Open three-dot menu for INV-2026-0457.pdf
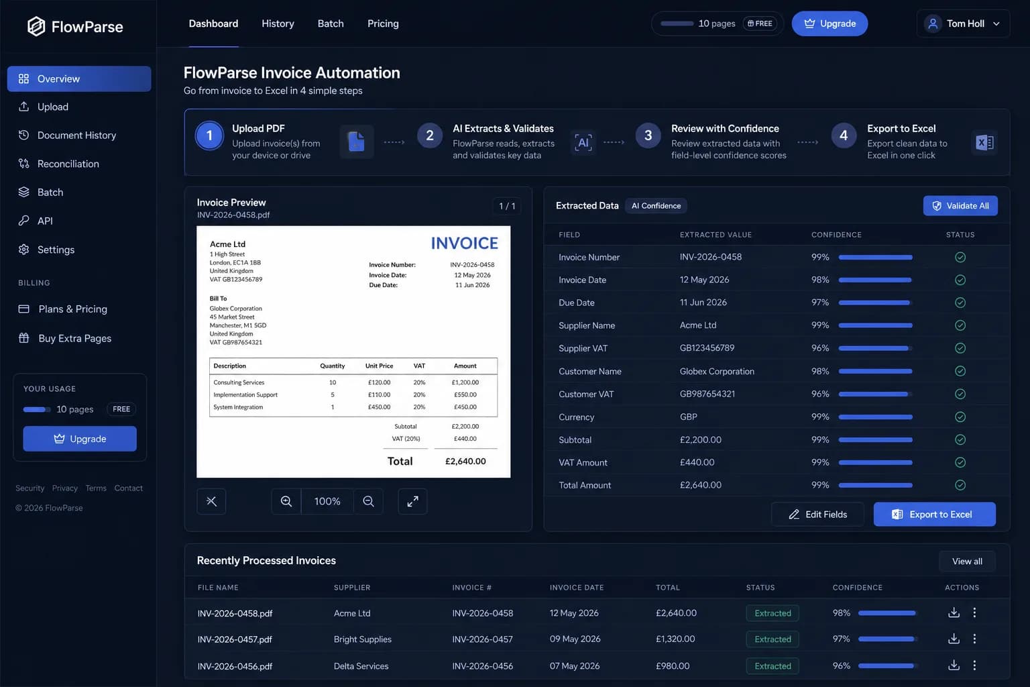 [x=974, y=639]
